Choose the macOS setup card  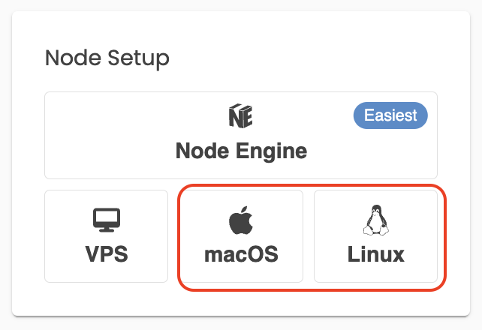[x=241, y=236]
